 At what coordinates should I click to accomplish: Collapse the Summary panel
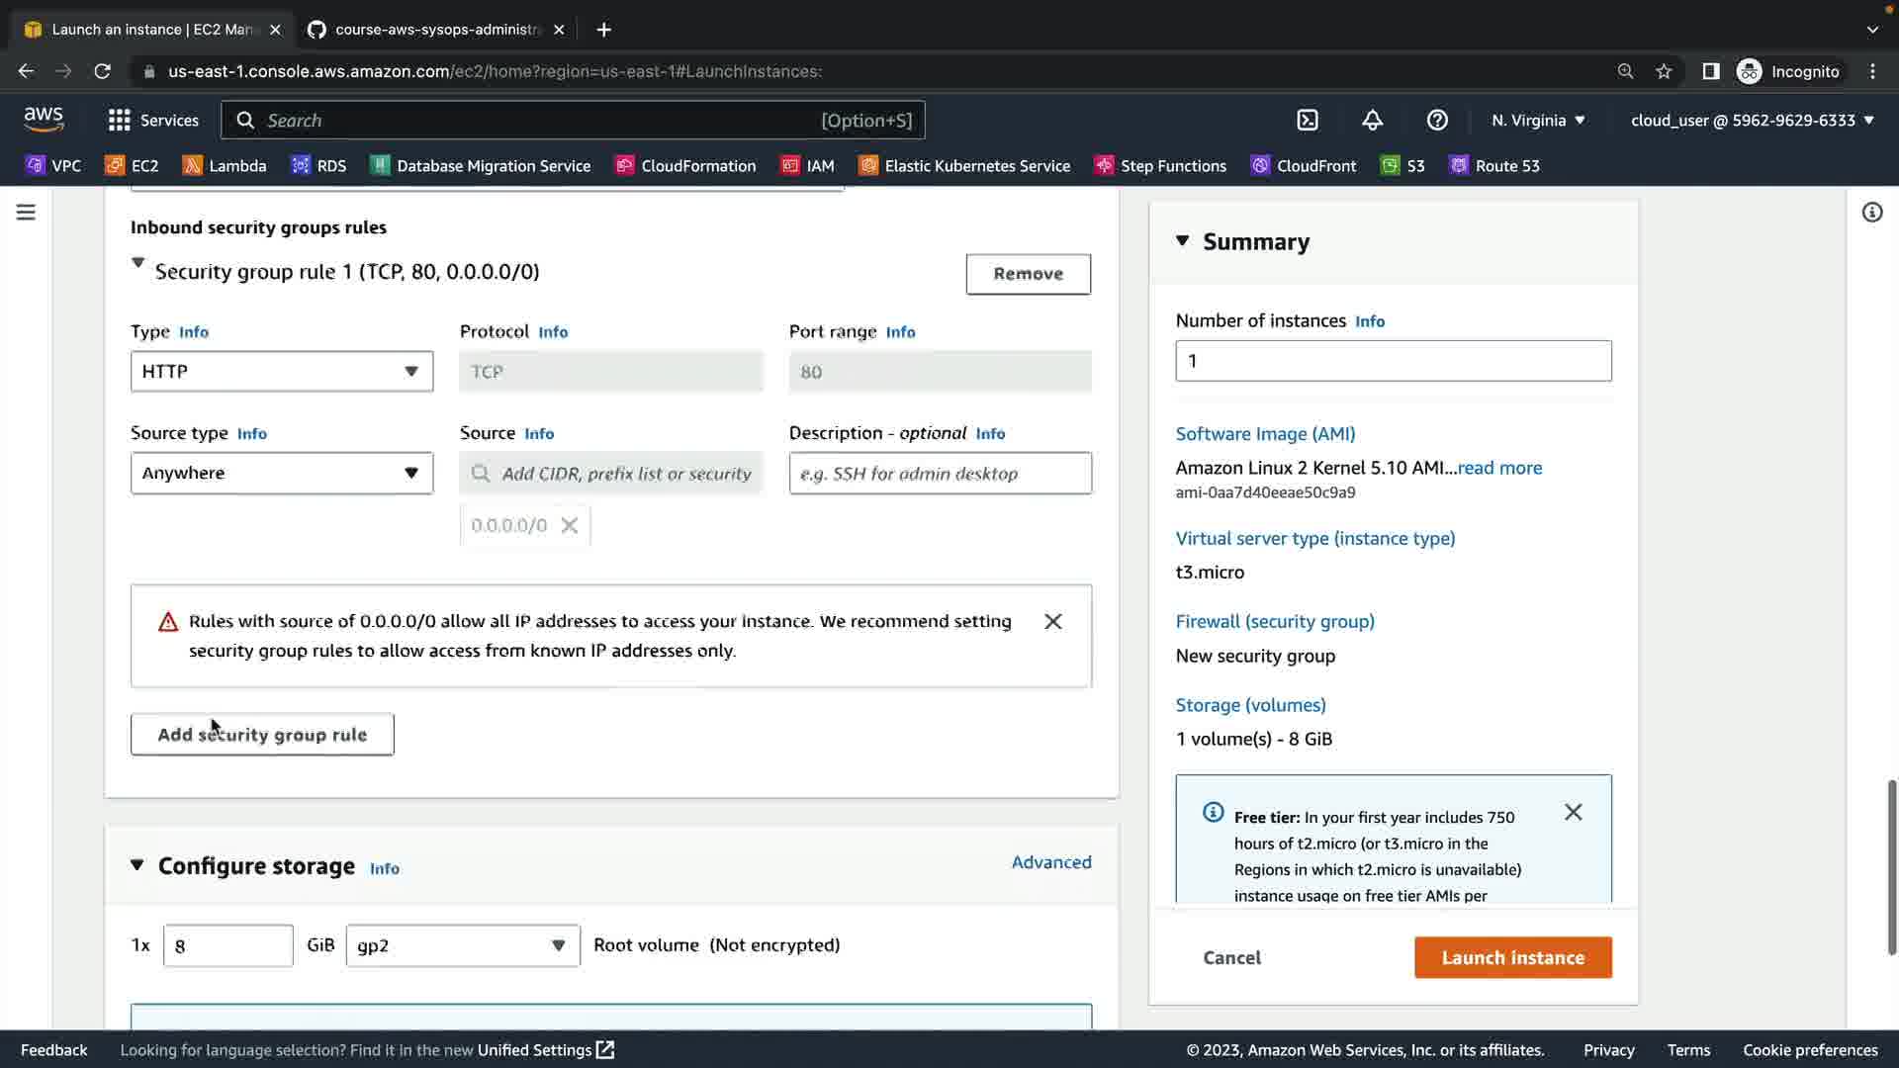[1182, 240]
